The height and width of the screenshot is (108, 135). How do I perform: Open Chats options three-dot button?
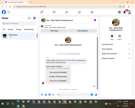[x=29, y=18]
